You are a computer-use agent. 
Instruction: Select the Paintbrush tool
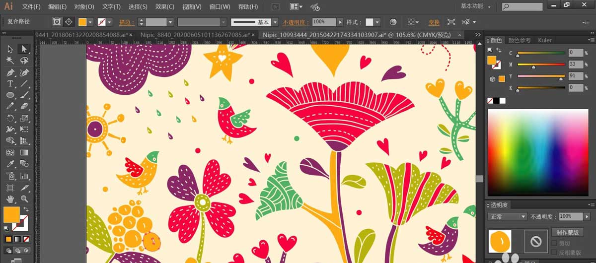23,95
